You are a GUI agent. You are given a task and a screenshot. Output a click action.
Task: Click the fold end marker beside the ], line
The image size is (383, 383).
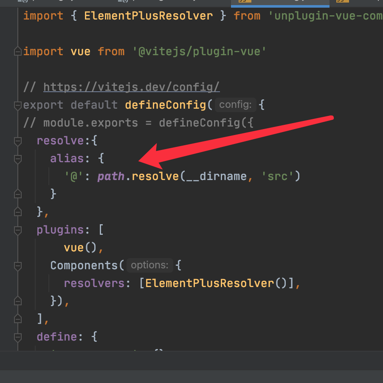[x=18, y=319]
